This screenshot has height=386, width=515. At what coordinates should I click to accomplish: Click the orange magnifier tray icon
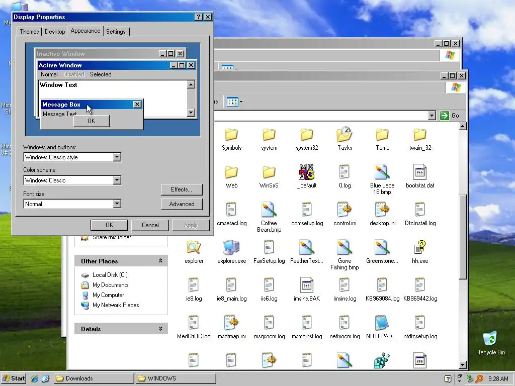(479, 379)
